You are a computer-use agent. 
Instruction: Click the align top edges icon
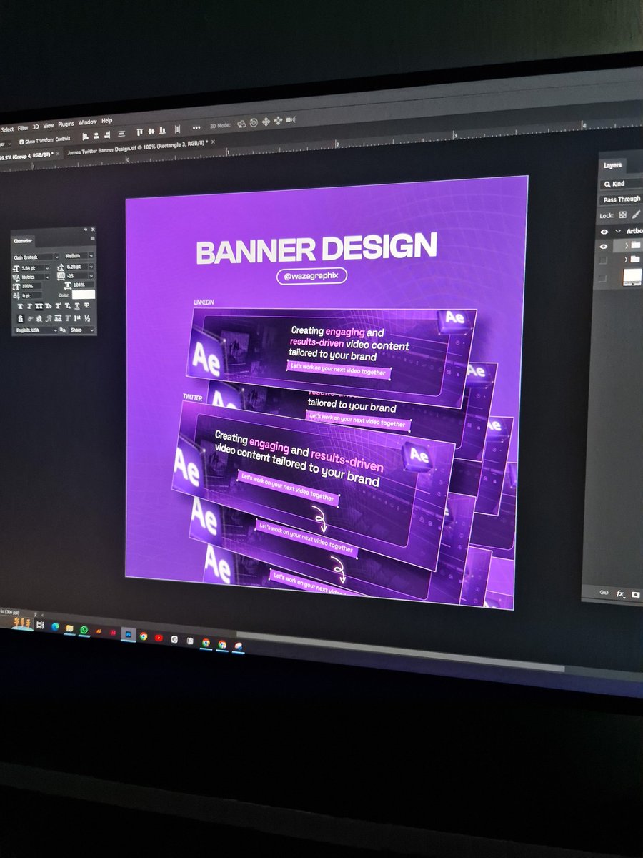[140, 132]
